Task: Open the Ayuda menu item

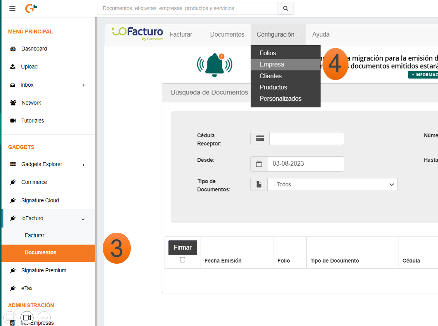Action: (321, 34)
